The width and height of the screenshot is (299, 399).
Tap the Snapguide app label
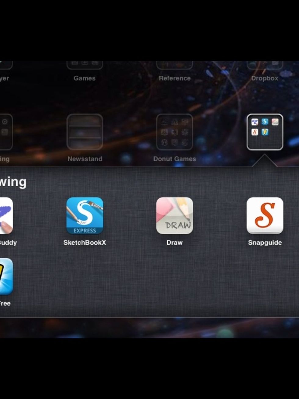[x=265, y=243]
